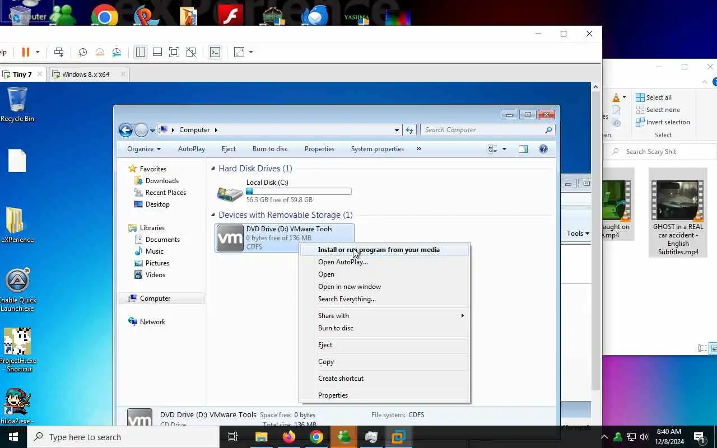The height and width of the screenshot is (448, 717).
Task: Enter full screen mode icon
Action: coord(174,52)
